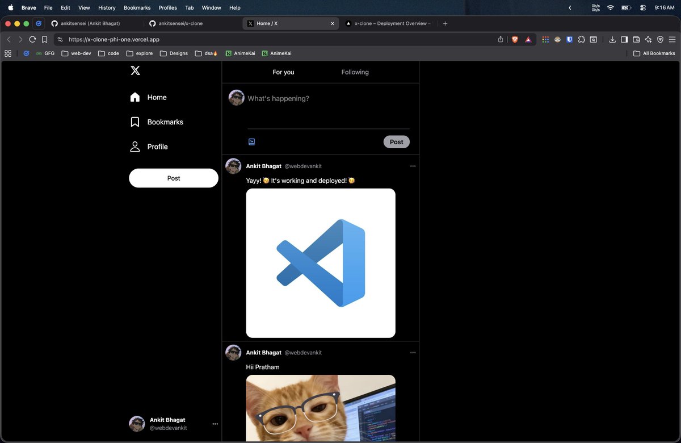Click the Bitwarden shield extension icon

click(x=569, y=40)
